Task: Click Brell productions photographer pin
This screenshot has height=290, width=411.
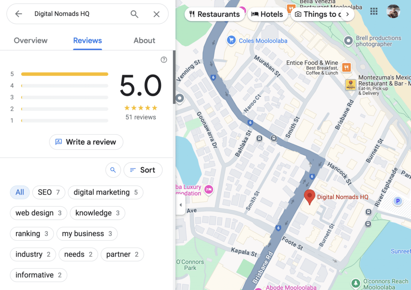Action: pyautogui.click(x=348, y=41)
